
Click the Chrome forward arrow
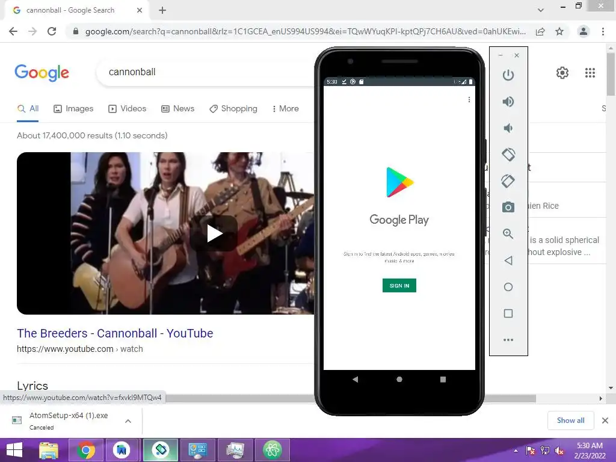coord(32,31)
